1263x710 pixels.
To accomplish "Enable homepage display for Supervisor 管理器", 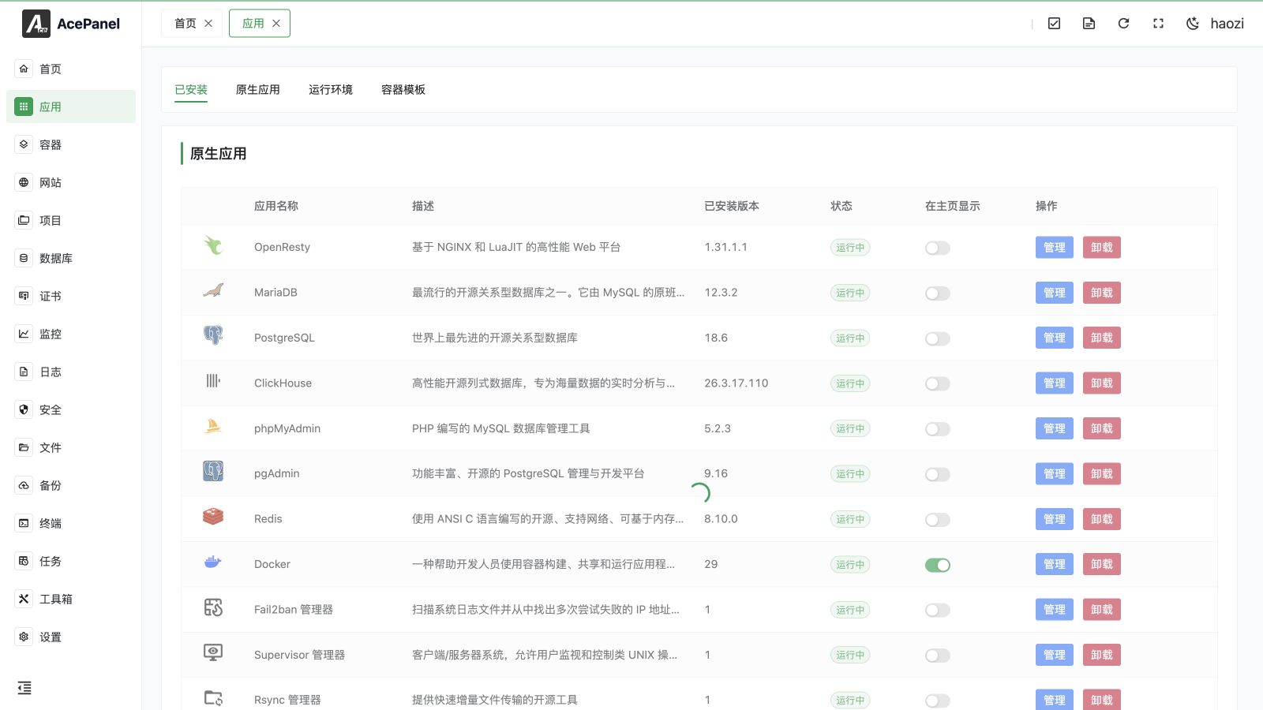I will pos(938,656).
